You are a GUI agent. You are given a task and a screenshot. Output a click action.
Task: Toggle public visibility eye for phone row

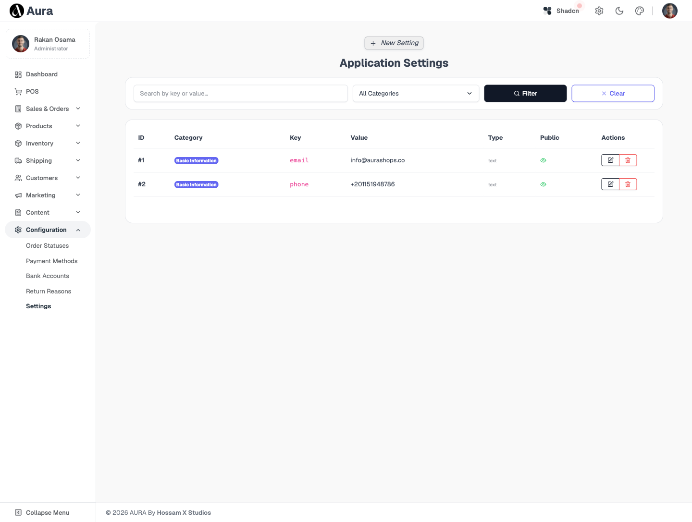(543, 184)
